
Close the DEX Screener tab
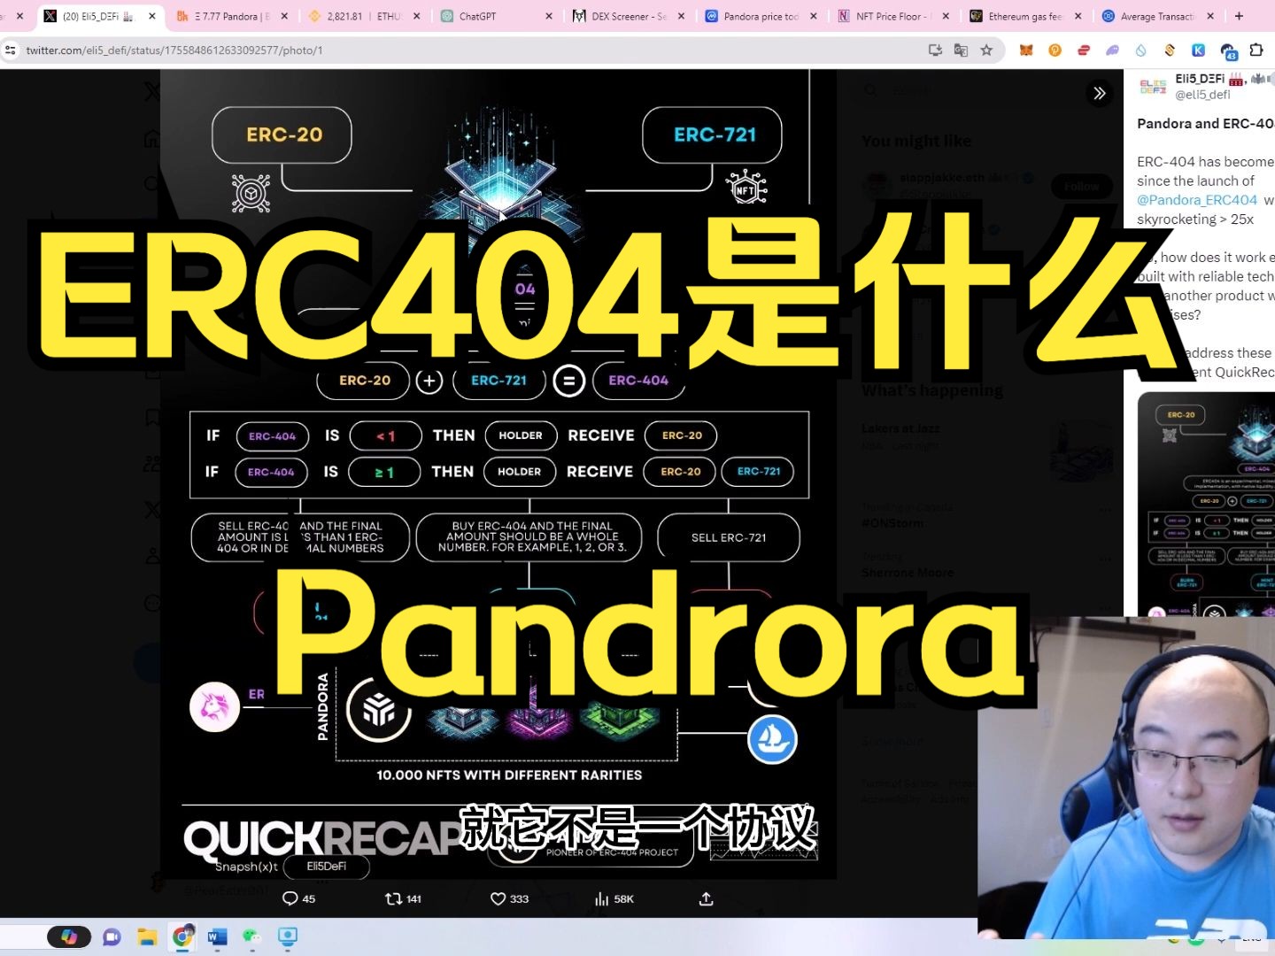tap(681, 16)
